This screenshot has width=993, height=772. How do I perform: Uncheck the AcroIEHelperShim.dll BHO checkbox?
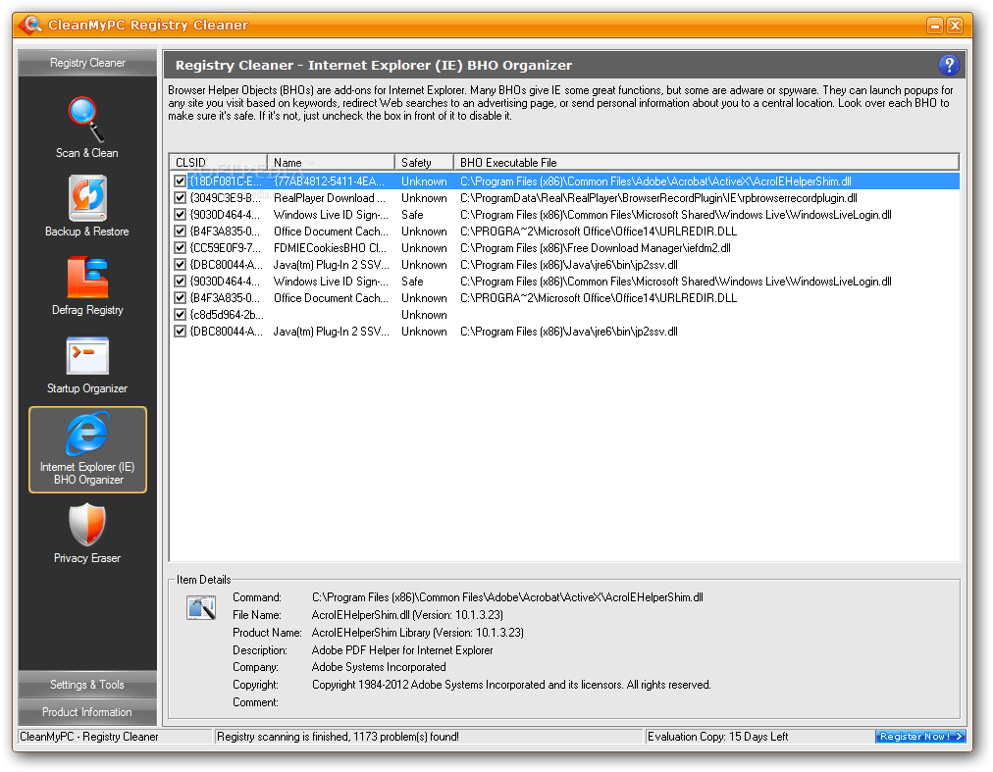(180, 181)
